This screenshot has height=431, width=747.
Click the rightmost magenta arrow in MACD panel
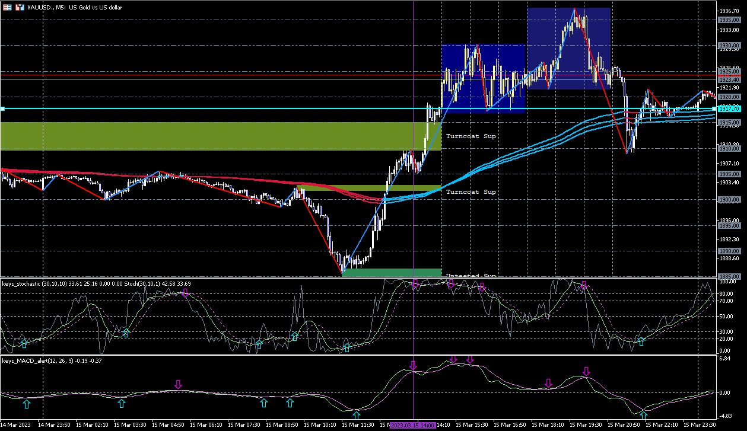tap(586, 372)
